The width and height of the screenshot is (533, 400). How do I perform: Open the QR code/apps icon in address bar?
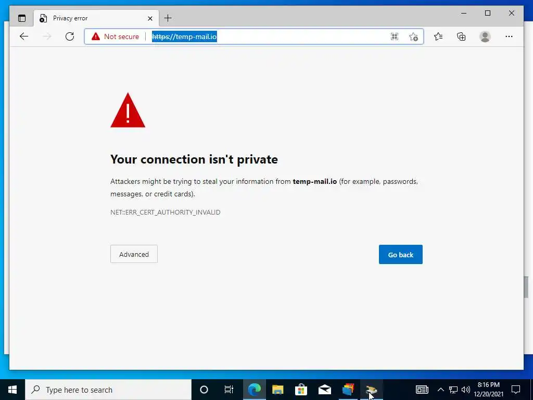coord(395,37)
